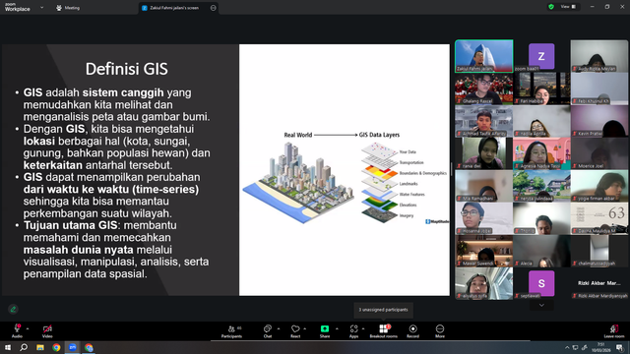This screenshot has width=630, height=354.
Task: Open first Chrome icon on taskbar
Action: (x=56, y=347)
